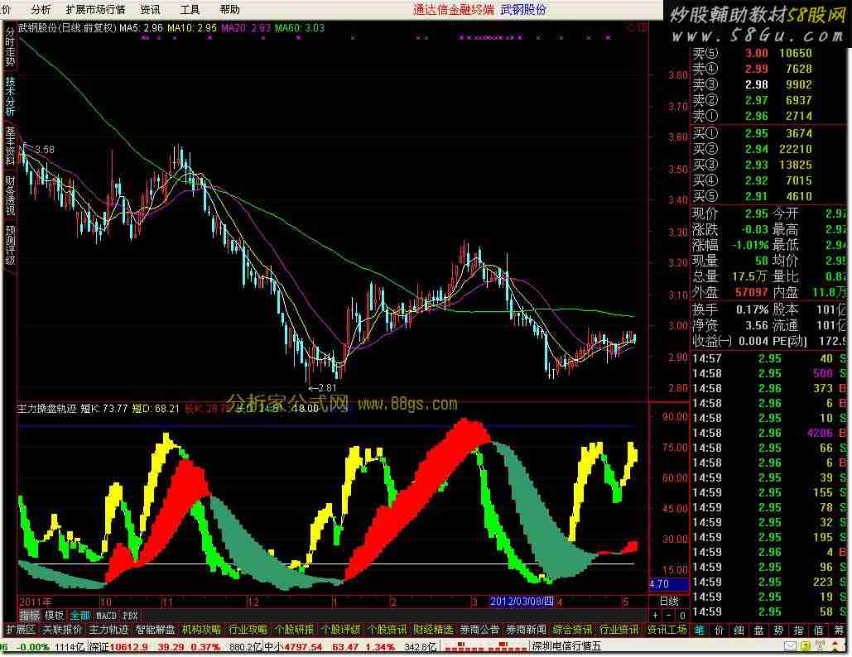
Task: Open the 日线 period selector
Action: click(x=669, y=601)
